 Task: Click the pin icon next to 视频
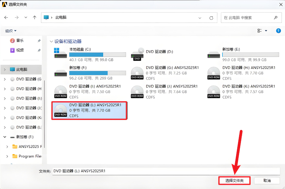pos(39,50)
